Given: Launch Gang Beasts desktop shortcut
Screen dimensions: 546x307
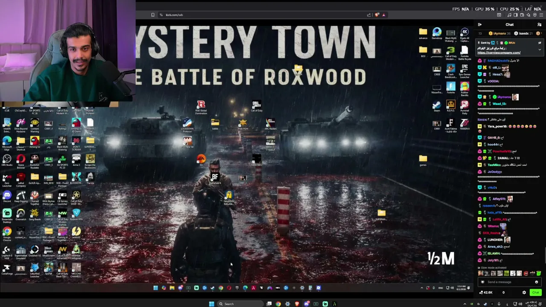Looking at the screenshot, I should (x=35, y=214).
